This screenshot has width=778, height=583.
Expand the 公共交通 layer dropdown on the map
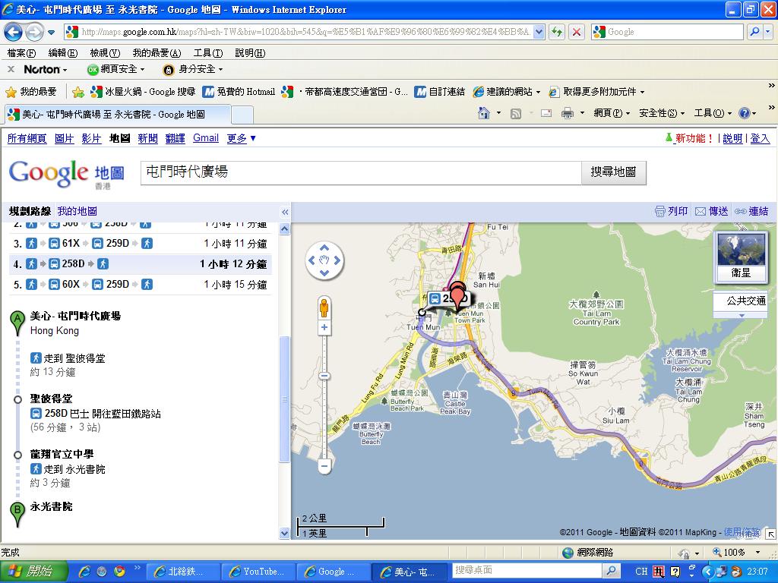tap(742, 315)
